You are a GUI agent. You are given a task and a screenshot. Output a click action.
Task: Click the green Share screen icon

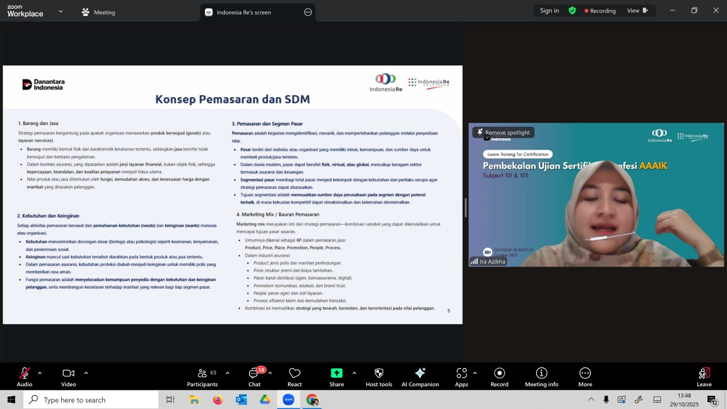tap(336, 373)
